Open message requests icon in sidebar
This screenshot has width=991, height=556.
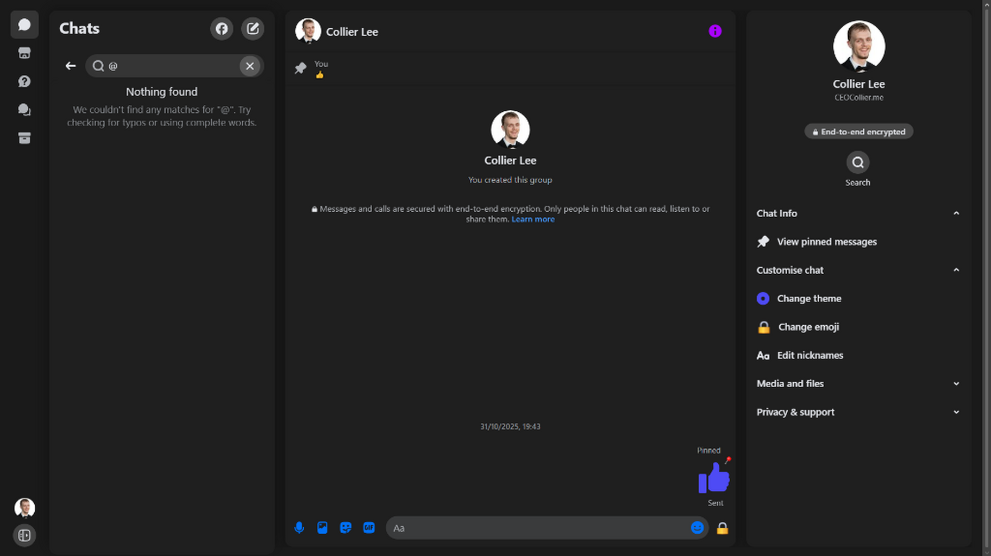pos(24,81)
